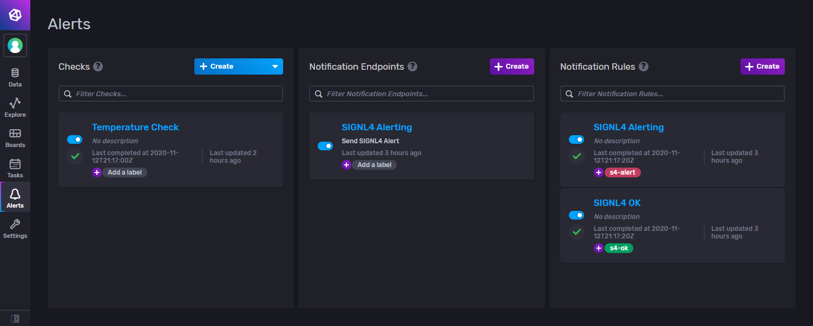Open the SIGNL4 OK notification rule
813x326 pixels.
(617, 203)
